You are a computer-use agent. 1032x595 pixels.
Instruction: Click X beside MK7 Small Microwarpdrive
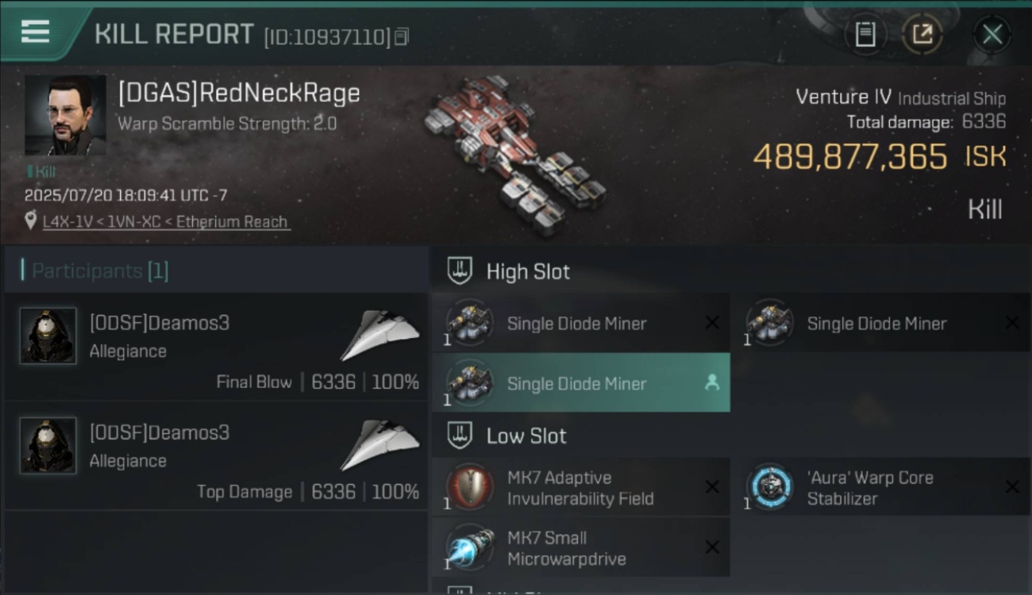(712, 547)
